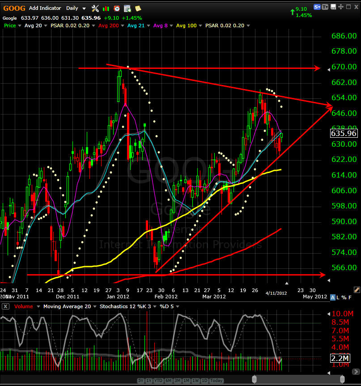Click the left range slider handle
This screenshot has height=386, width=361.
click(x=254, y=379)
